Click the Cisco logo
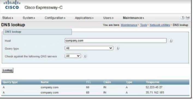193x100 pixels. [12, 5]
